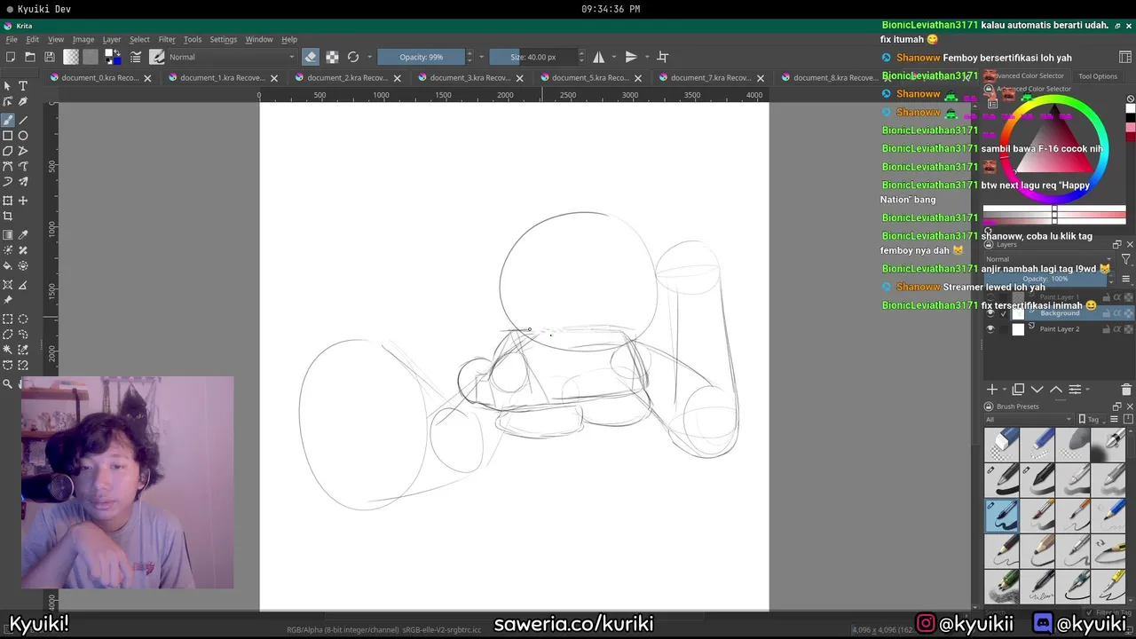Select the Crop tool
1136x639 pixels.
pos(8,217)
